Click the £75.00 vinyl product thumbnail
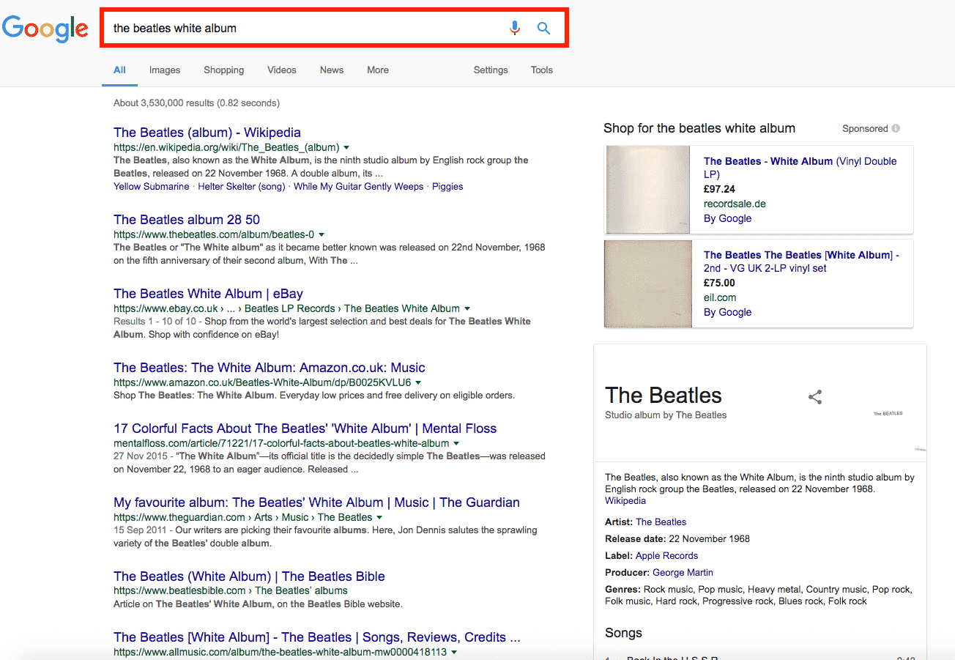The image size is (955, 660). click(647, 283)
